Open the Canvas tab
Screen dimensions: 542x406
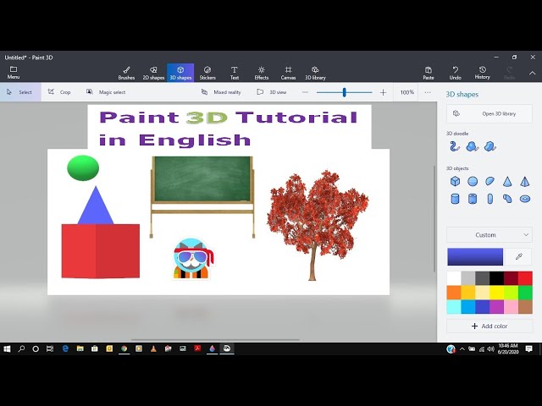click(288, 73)
